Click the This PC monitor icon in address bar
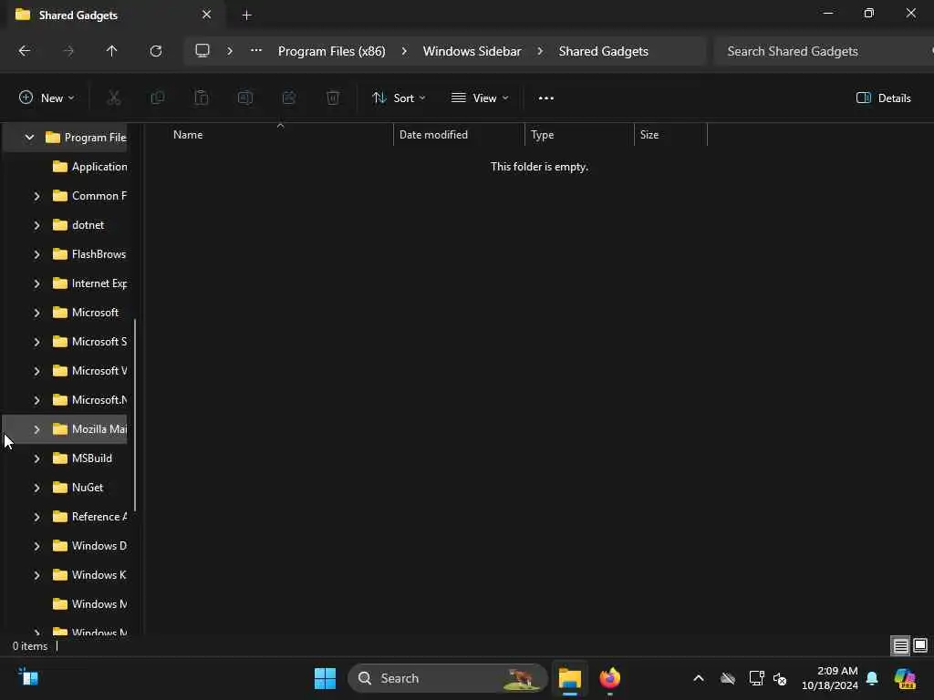 point(202,51)
